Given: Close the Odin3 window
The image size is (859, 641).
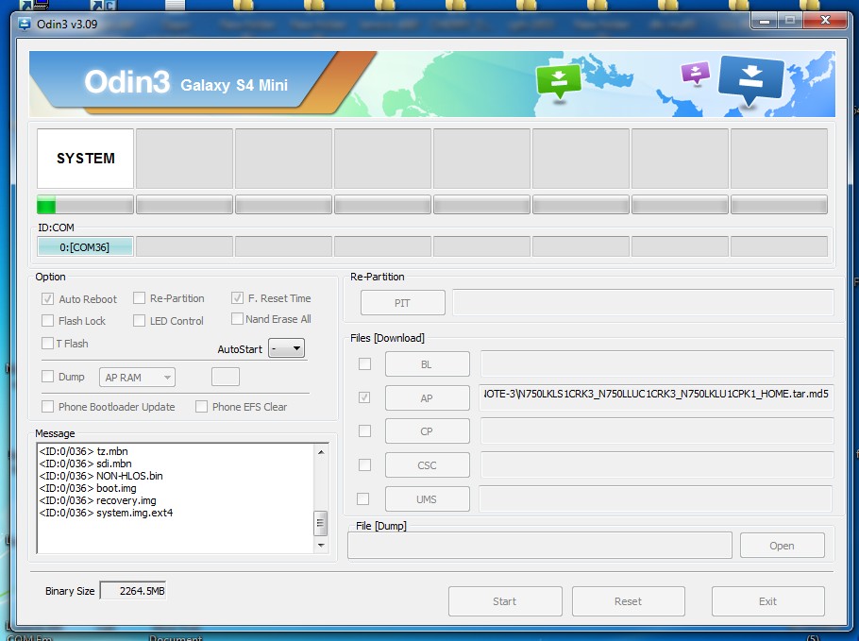Looking at the screenshot, I should coord(825,21).
